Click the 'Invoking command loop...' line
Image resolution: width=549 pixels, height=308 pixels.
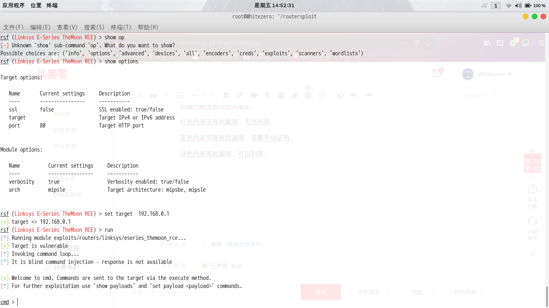pyautogui.click(x=45, y=254)
